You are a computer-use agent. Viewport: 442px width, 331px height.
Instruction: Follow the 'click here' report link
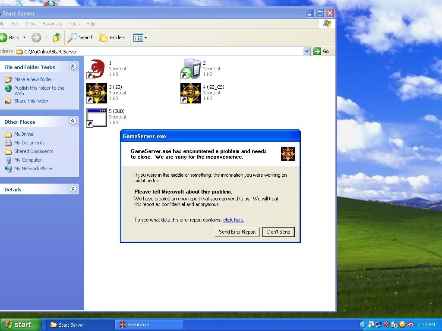point(234,220)
